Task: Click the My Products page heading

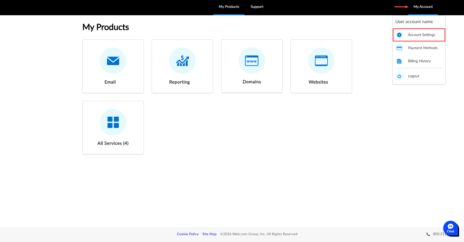Action: point(106,27)
